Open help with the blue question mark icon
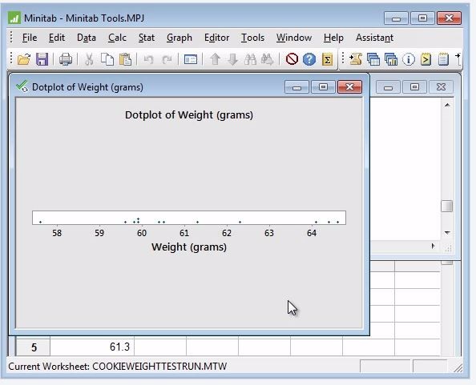 coord(309,59)
